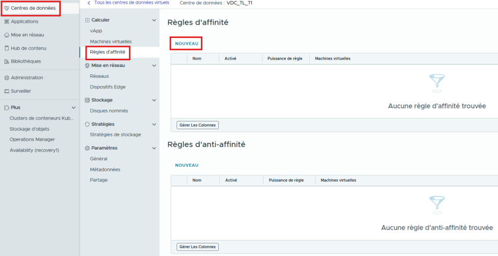Image resolution: width=498 pixels, height=256 pixels.
Task: Click the Administration gear icon
Action: pyautogui.click(x=7, y=78)
